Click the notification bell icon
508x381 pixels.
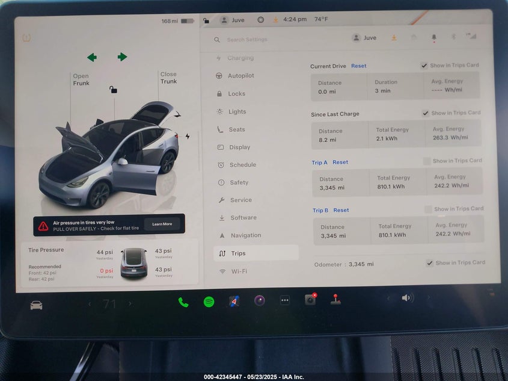[433, 38]
